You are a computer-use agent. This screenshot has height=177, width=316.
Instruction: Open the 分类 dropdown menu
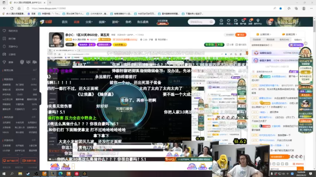pos(88,22)
